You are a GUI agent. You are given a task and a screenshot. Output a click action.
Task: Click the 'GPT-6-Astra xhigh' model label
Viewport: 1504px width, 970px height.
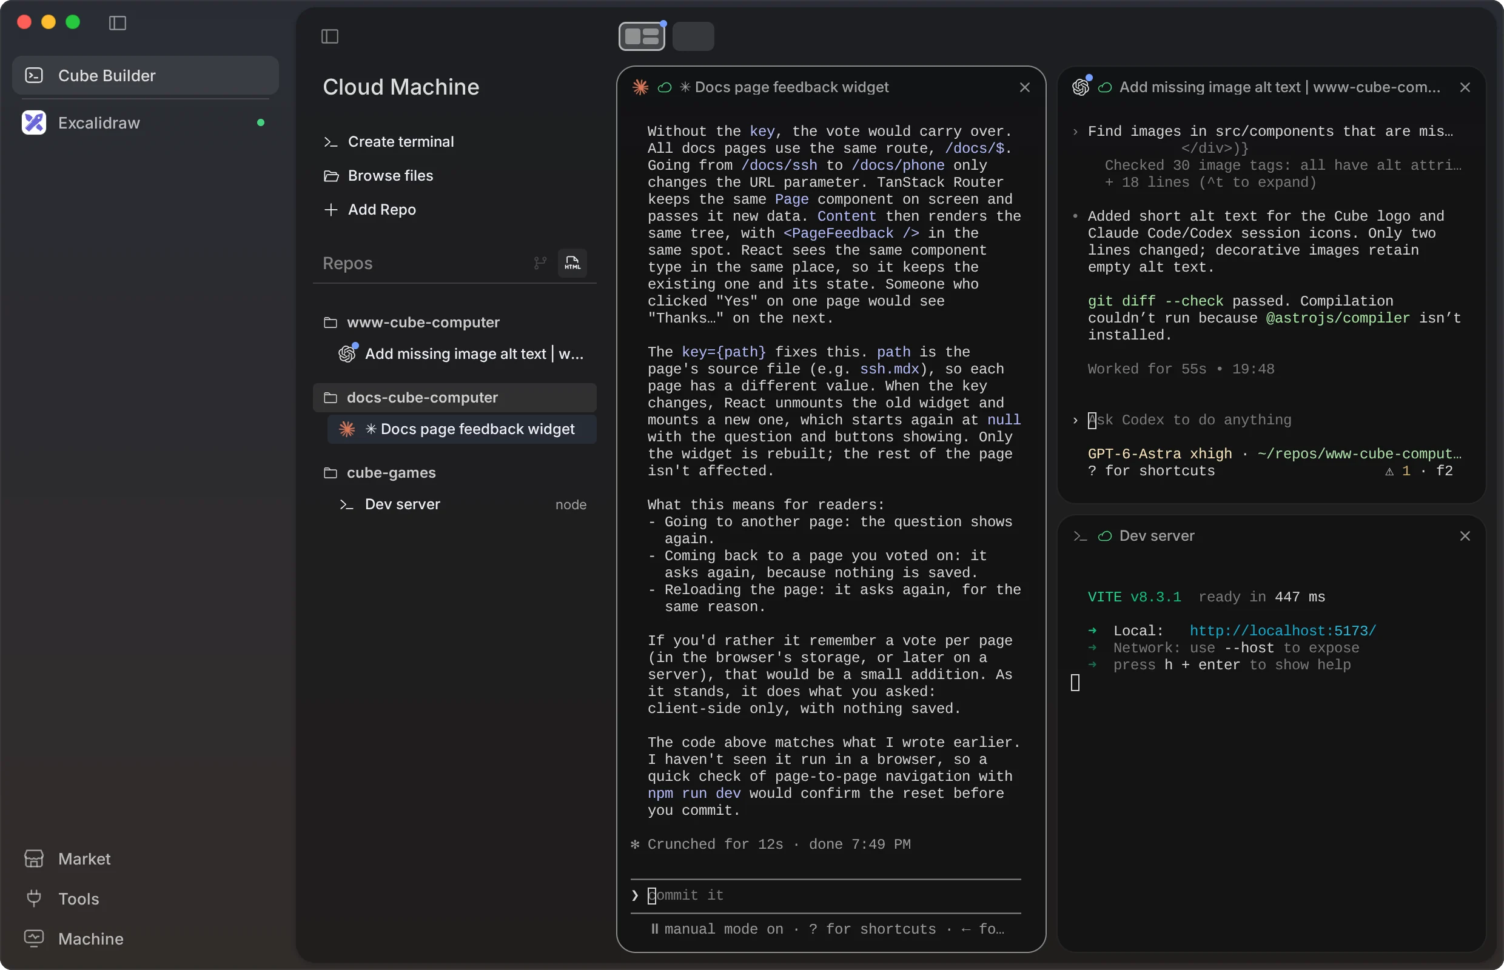pyautogui.click(x=1160, y=454)
